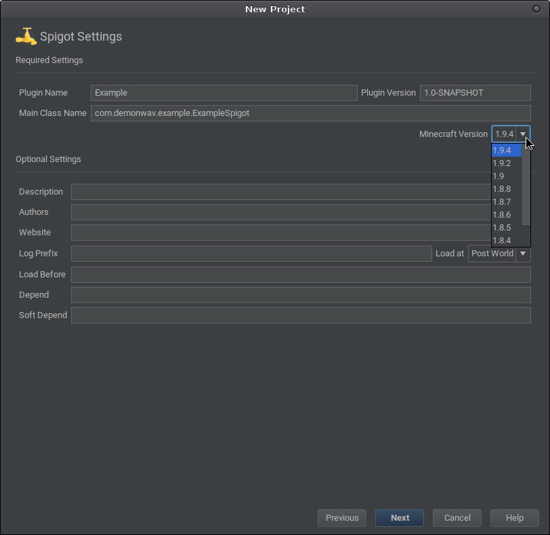Cancel the New Project dialog
This screenshot has height=535, width=550.
pos(457,518)
